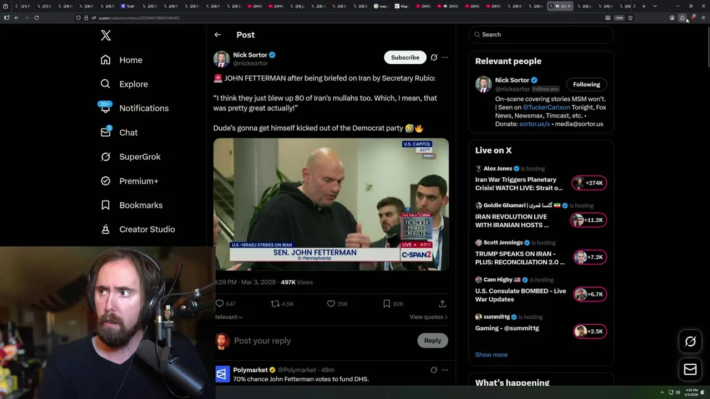Click the share icon on the post
Image resolution: width=710 pixels, height=399 pixels.
click(x=442, y=304)
